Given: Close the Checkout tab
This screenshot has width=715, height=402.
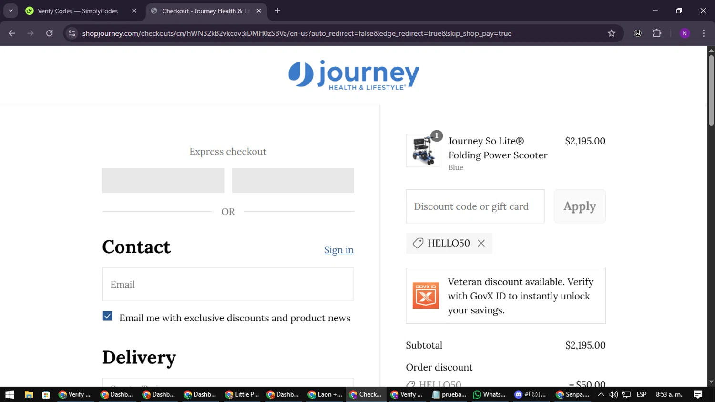Looking at the screenshot, I should coord(259,11).
